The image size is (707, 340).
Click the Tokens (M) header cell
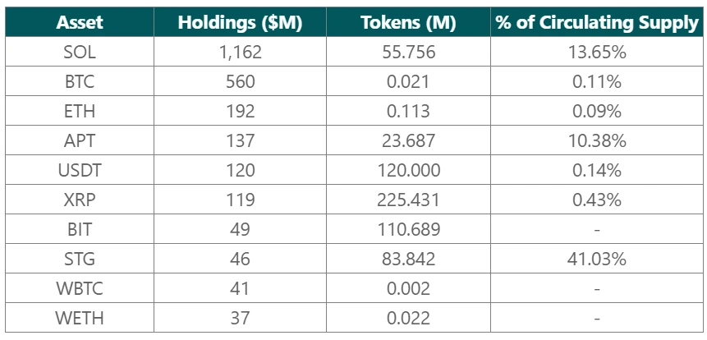[407, 23]
